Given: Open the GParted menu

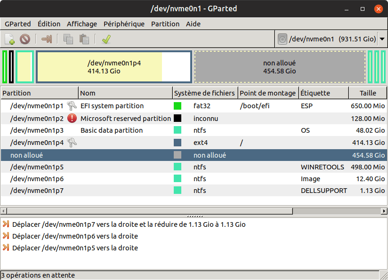Looking at the screenshot, I should tap(18, 24).
